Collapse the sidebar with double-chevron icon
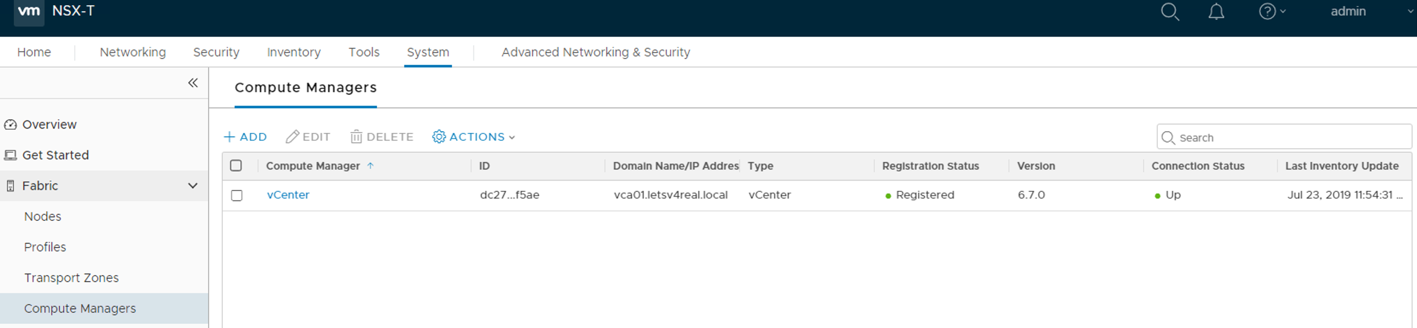This screenshot has height=328, width=1417. pyautogui.click(x=193, y=83)
